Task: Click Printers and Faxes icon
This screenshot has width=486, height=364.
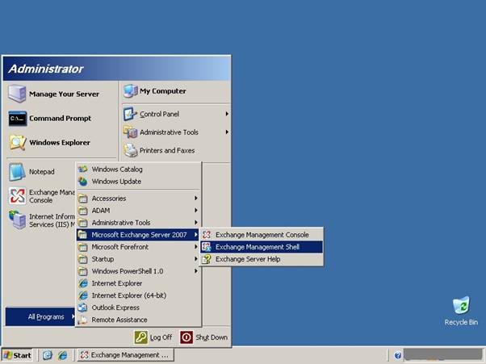Action: 131,151
